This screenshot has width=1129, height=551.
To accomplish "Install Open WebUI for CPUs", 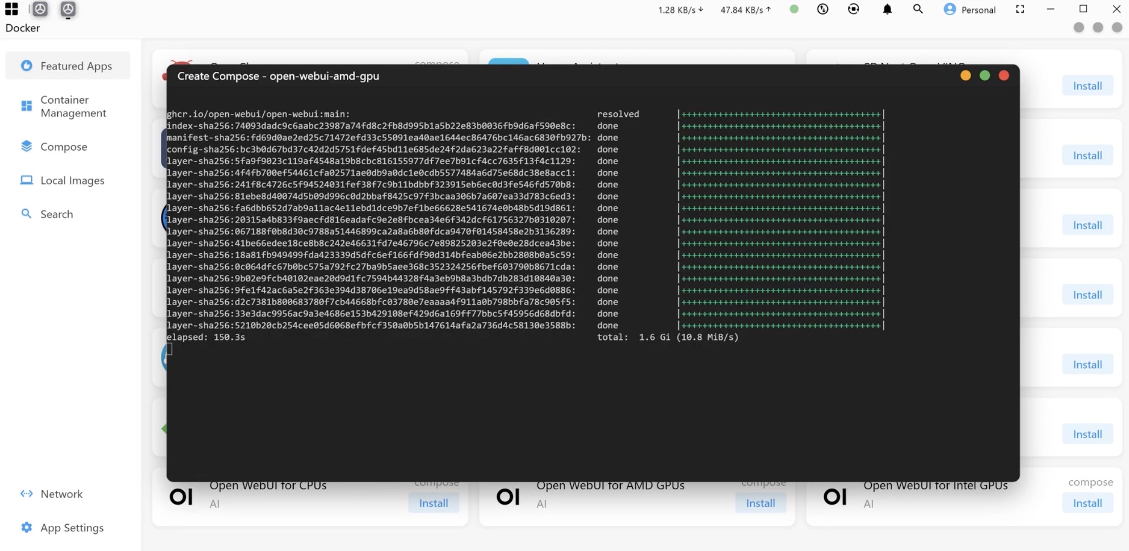I will tap(433, 503).
